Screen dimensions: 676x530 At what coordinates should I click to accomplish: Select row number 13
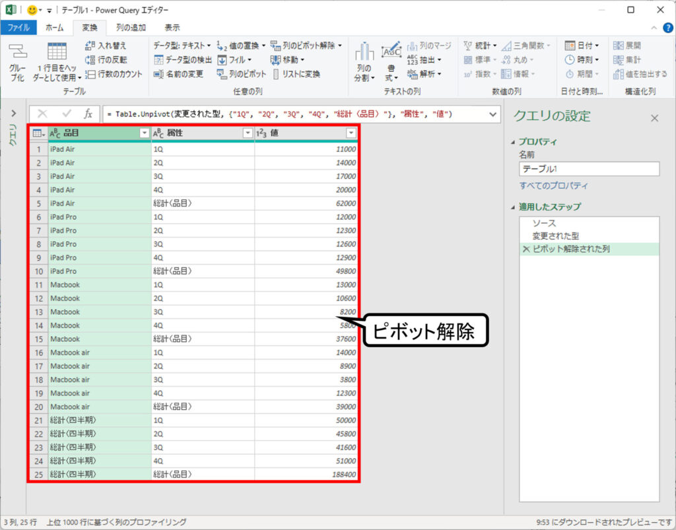pos(39,312)
